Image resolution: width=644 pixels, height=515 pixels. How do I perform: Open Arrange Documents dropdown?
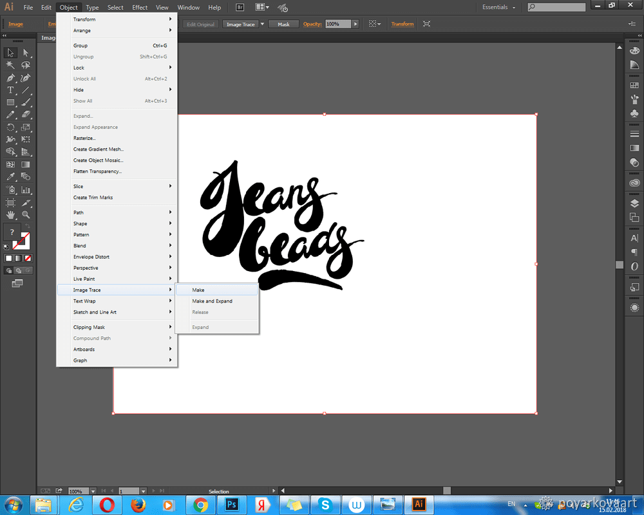tap(262, 7)
